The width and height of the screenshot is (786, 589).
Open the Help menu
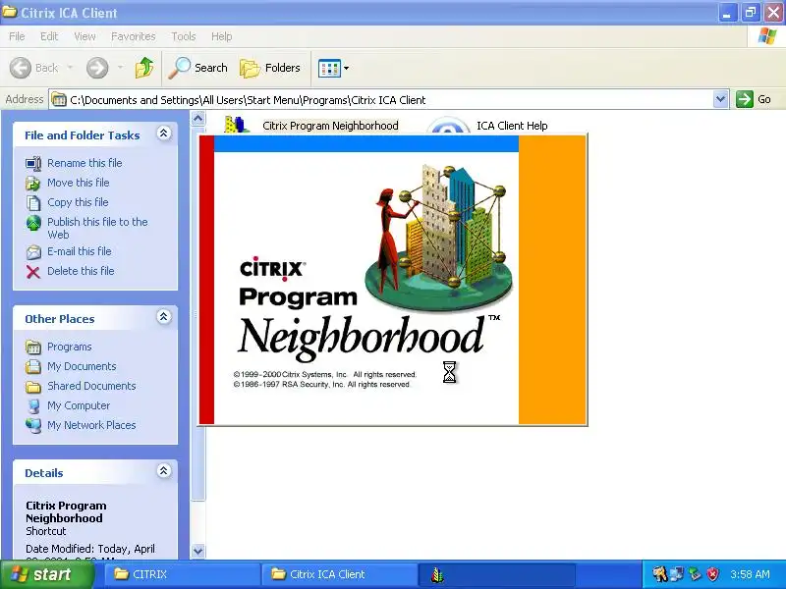coord(222,36)
